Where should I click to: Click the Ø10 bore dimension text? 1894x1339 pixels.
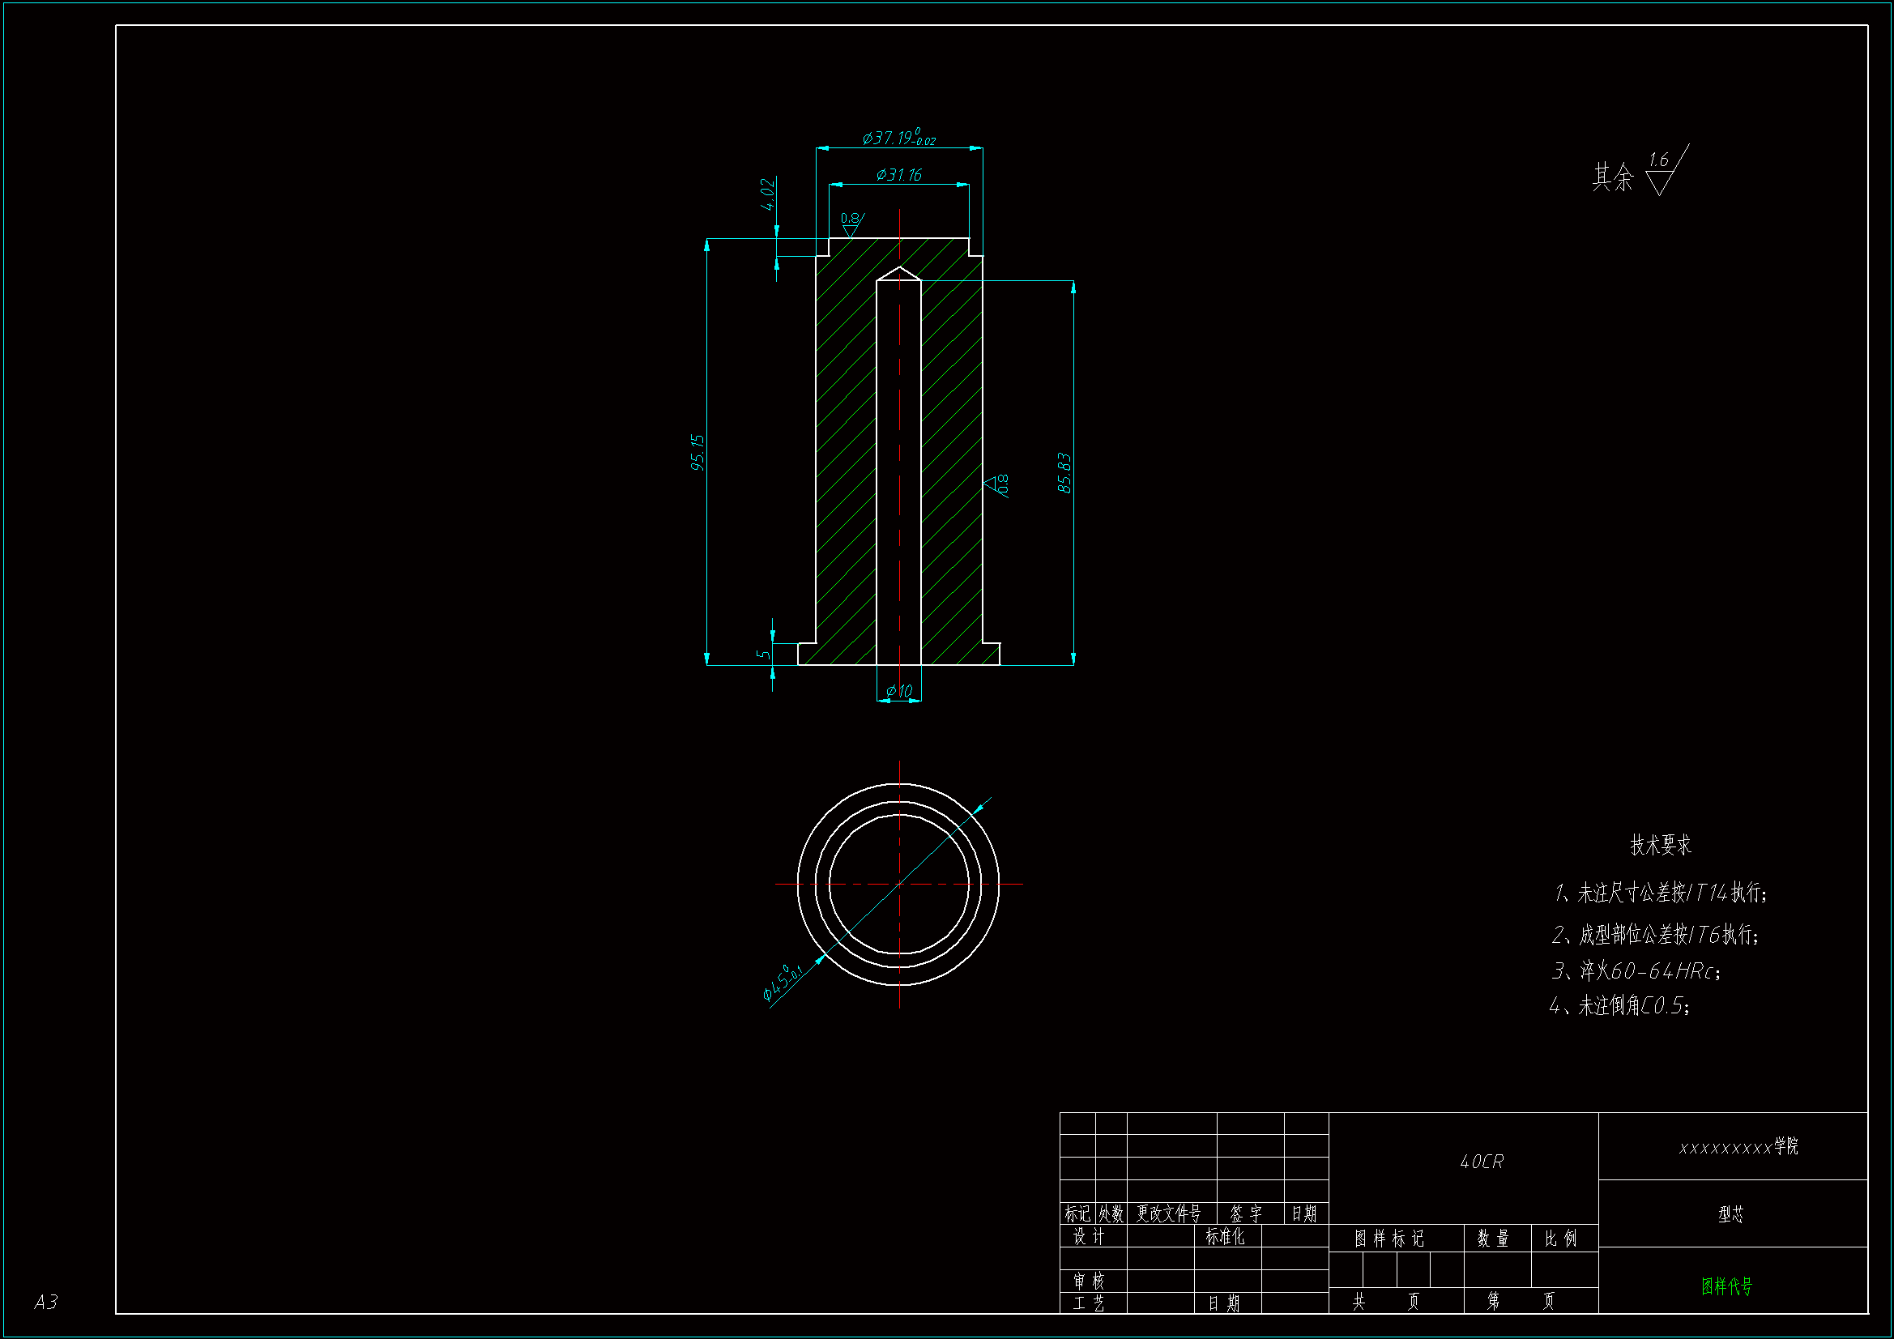[898, 691]
